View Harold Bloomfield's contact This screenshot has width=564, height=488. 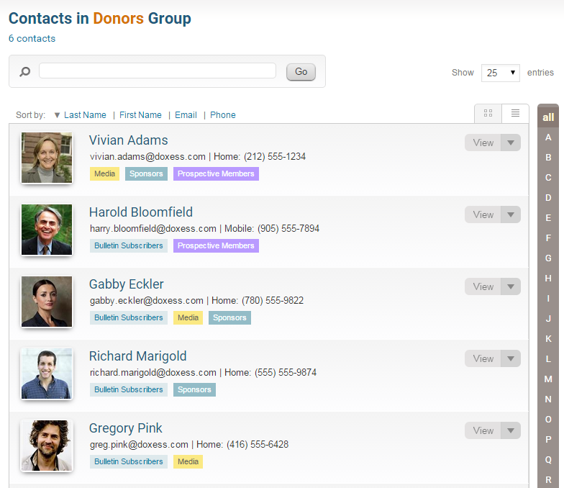[483, 214]
